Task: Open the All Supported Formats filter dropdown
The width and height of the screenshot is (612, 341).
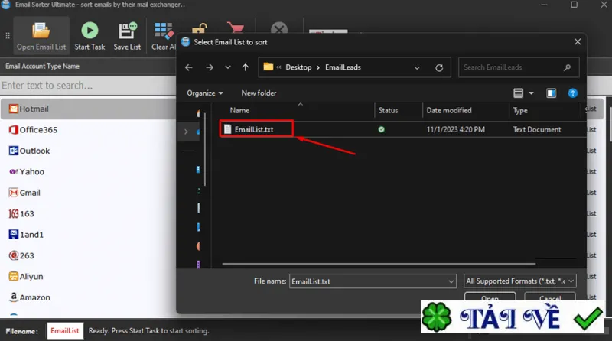Action: coord(520,281)
